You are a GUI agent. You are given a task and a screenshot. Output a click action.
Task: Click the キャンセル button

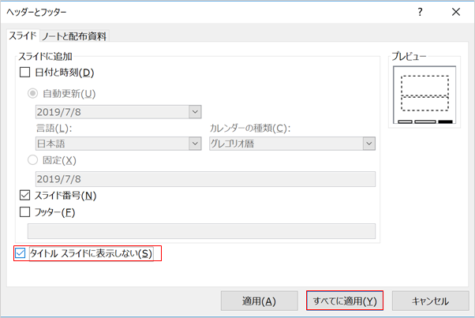click(431, 301)
